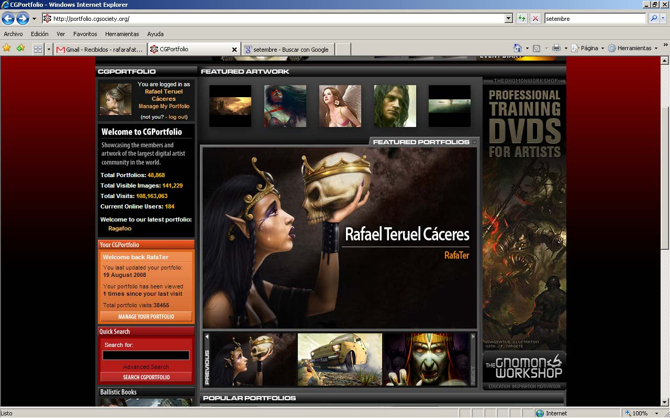Click the 'setembre' browser search box
The width and height of the screenshot is (670, 418).
point(595,18)
